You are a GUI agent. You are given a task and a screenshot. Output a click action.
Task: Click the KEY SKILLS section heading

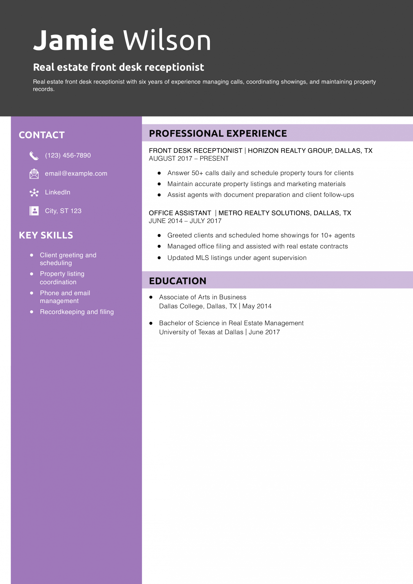pyautogui.click(x=46, y=235)
